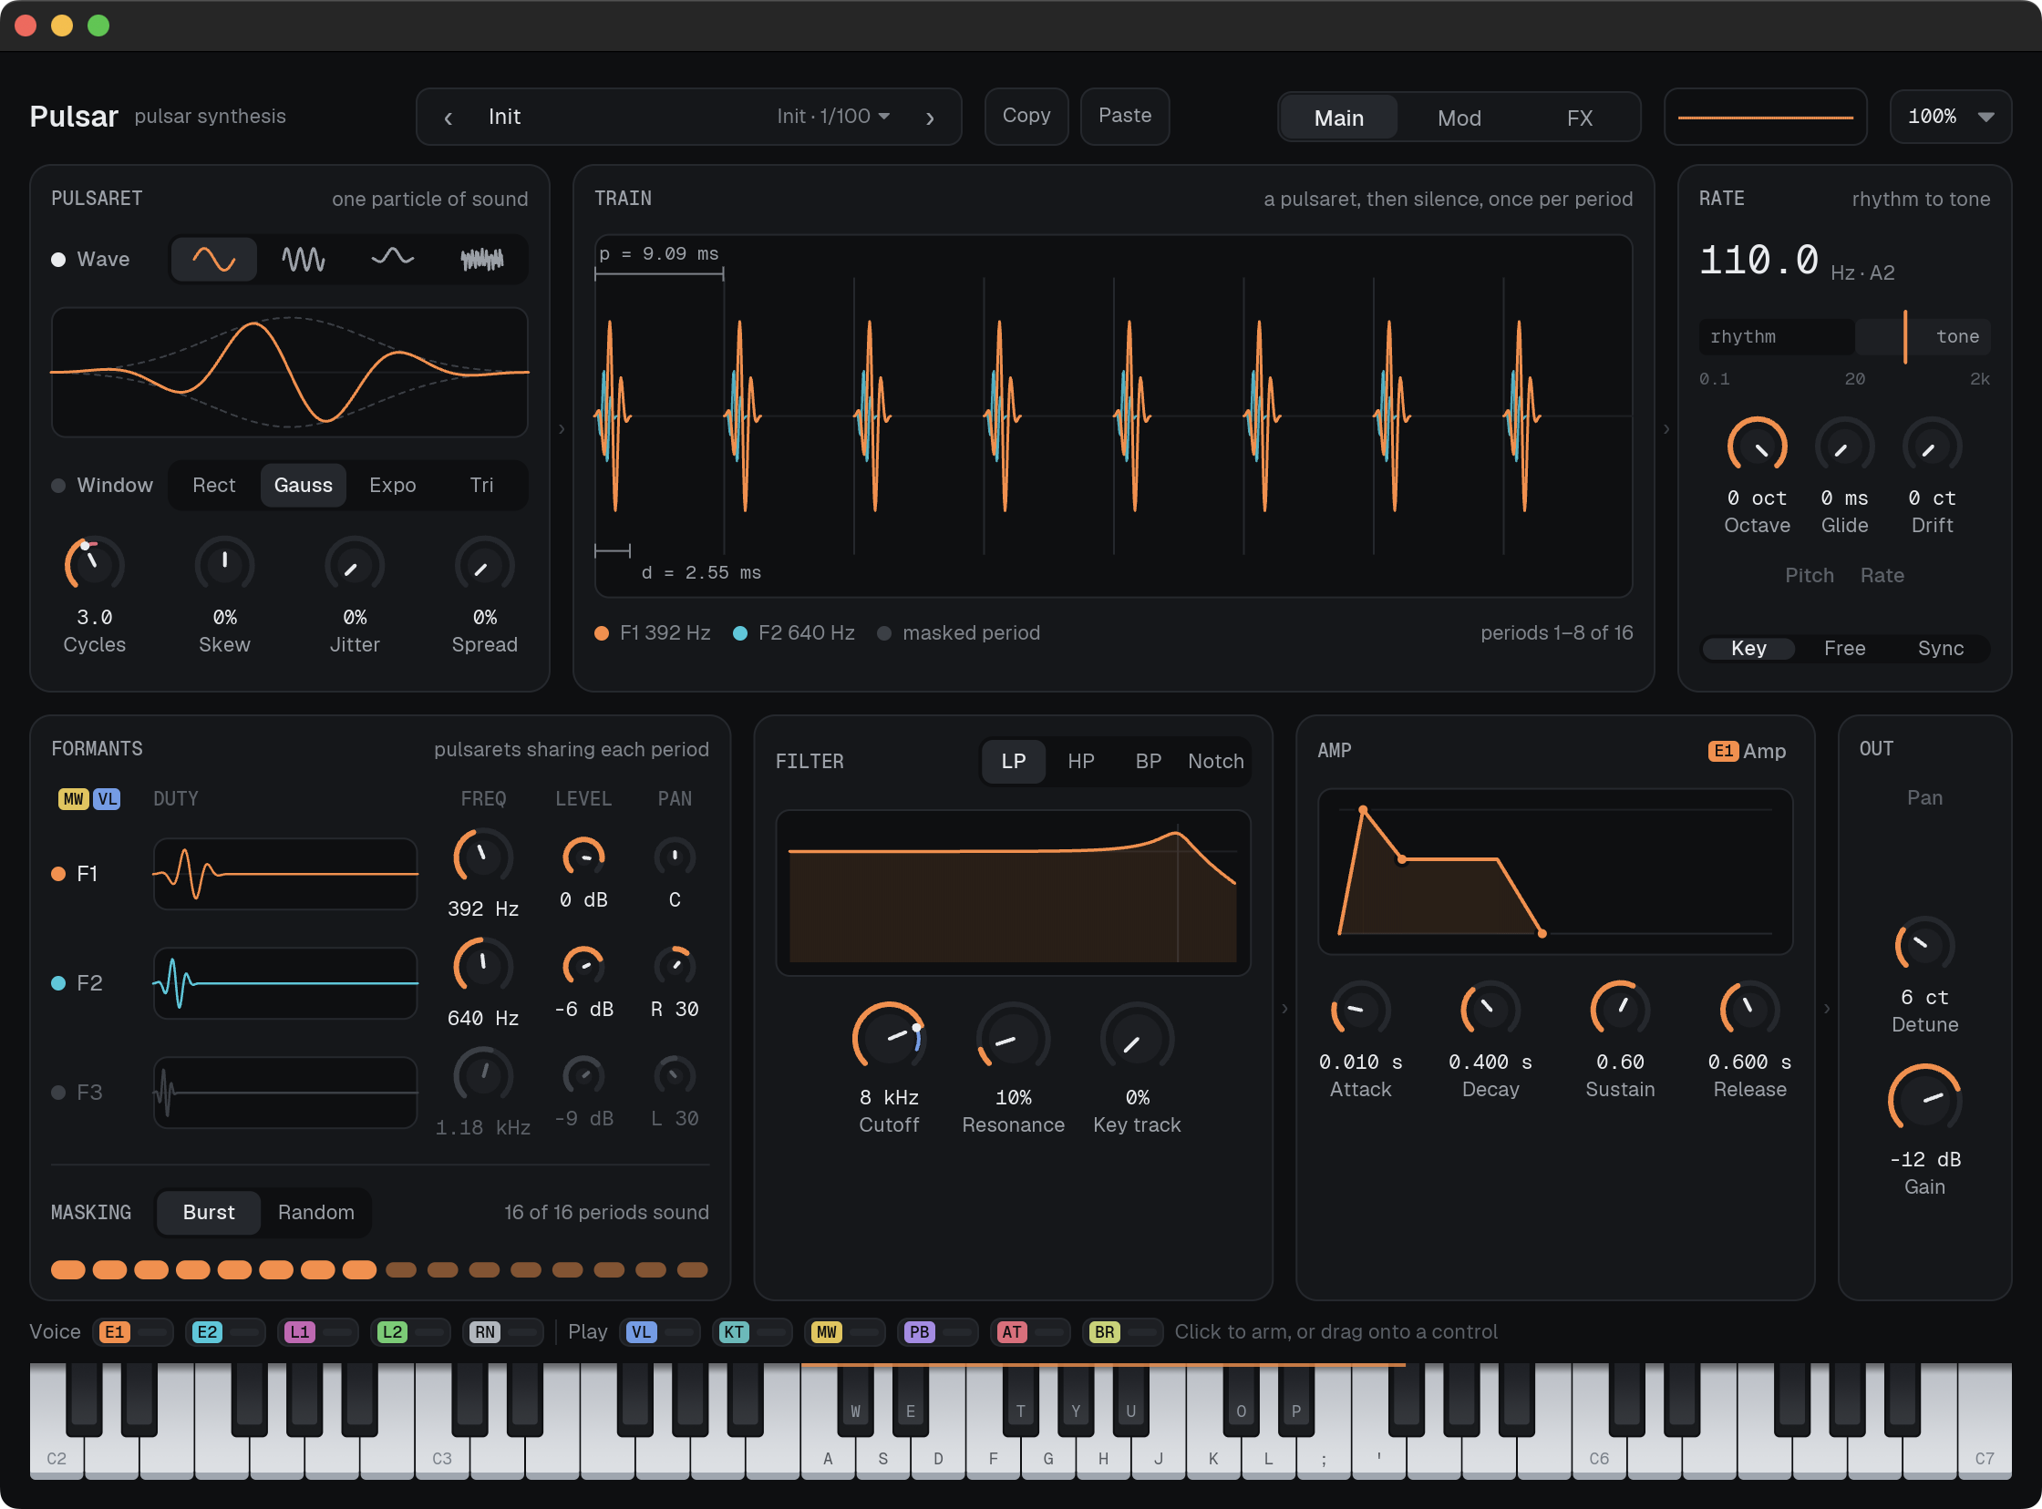The image size is (2042, 1509).
Task: Go to the previous preset chevron
Action: pos(448,118)
